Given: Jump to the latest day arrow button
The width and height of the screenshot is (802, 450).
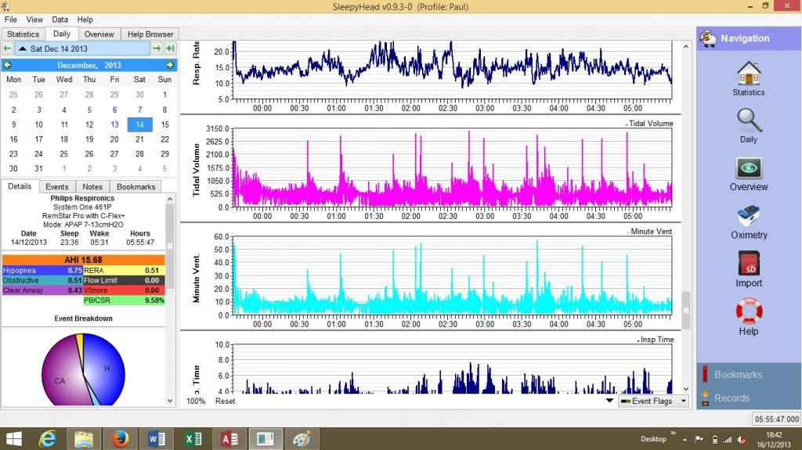Looking at the screenshot, I should pyautogui.click(x=170, y=49).
